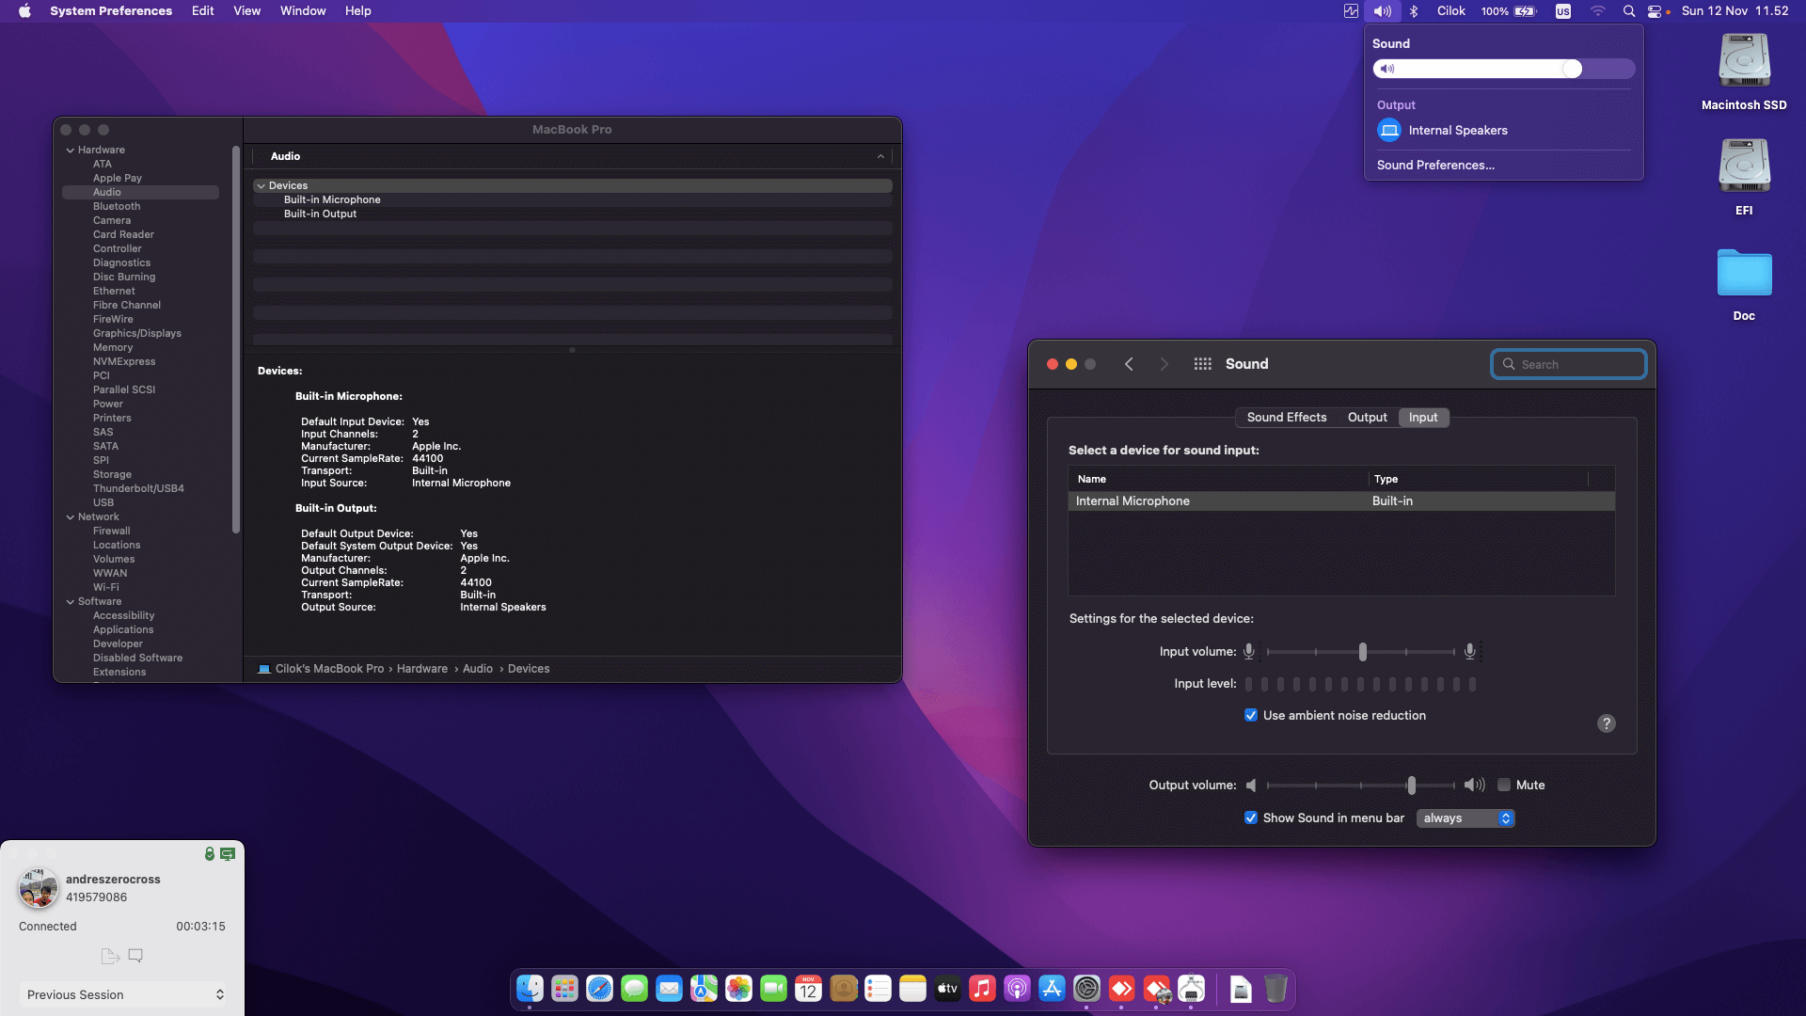
Task: Select the EFI drive on desktop
Action: pyautogui.click(x=1744, y=167)
